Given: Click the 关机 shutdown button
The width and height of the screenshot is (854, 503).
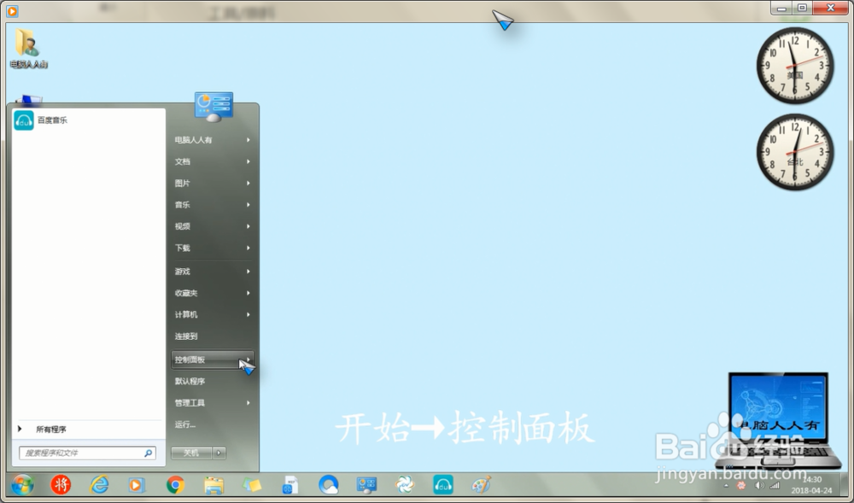Looking at the screenshot, I should tap(191, 453).
